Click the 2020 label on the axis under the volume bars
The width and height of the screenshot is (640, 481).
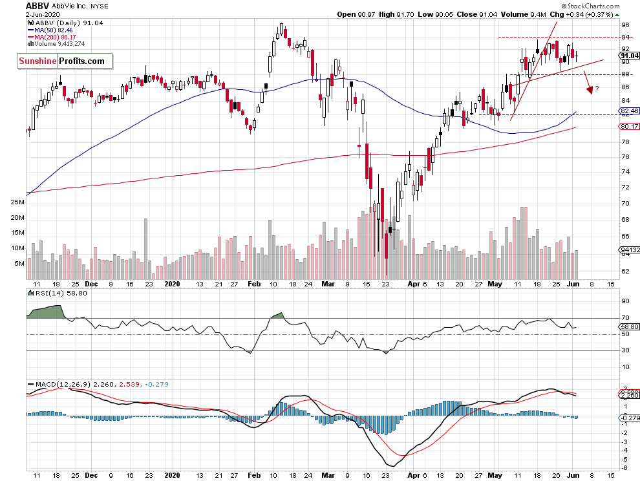(172, 284)
